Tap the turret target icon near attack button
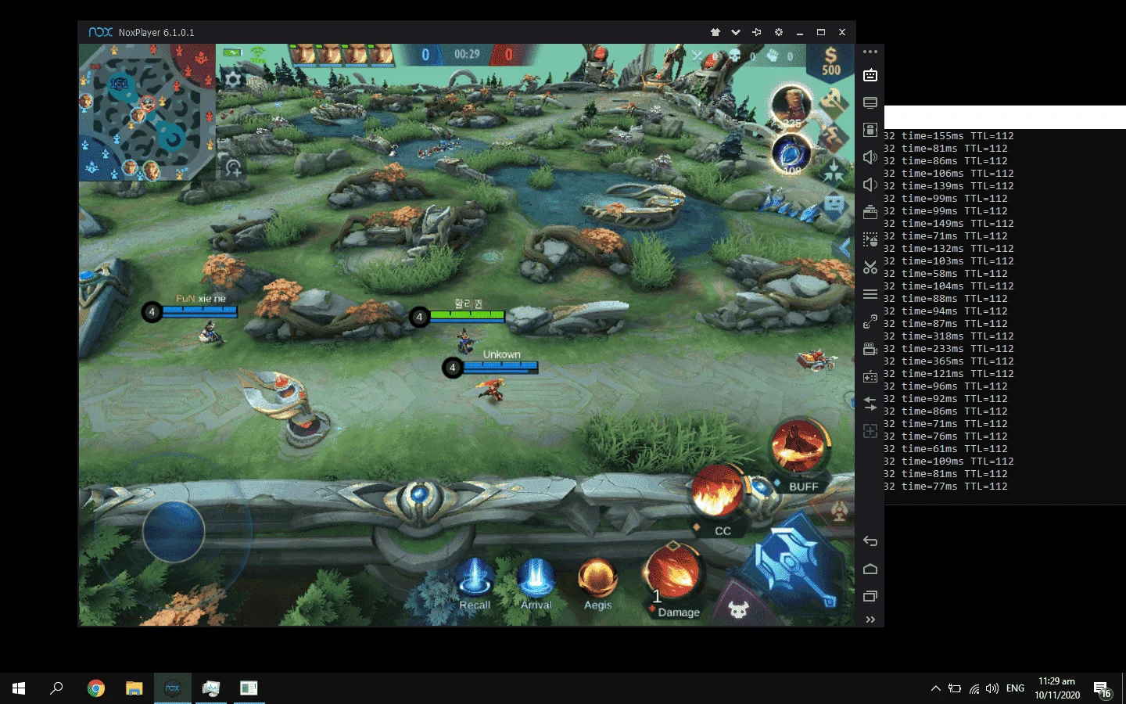Image resolution: width=1126 pixels, height=704 pixels. coord(839,512)
